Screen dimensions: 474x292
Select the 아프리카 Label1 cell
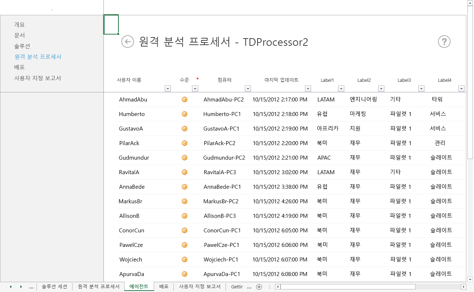tap(328, 128)
